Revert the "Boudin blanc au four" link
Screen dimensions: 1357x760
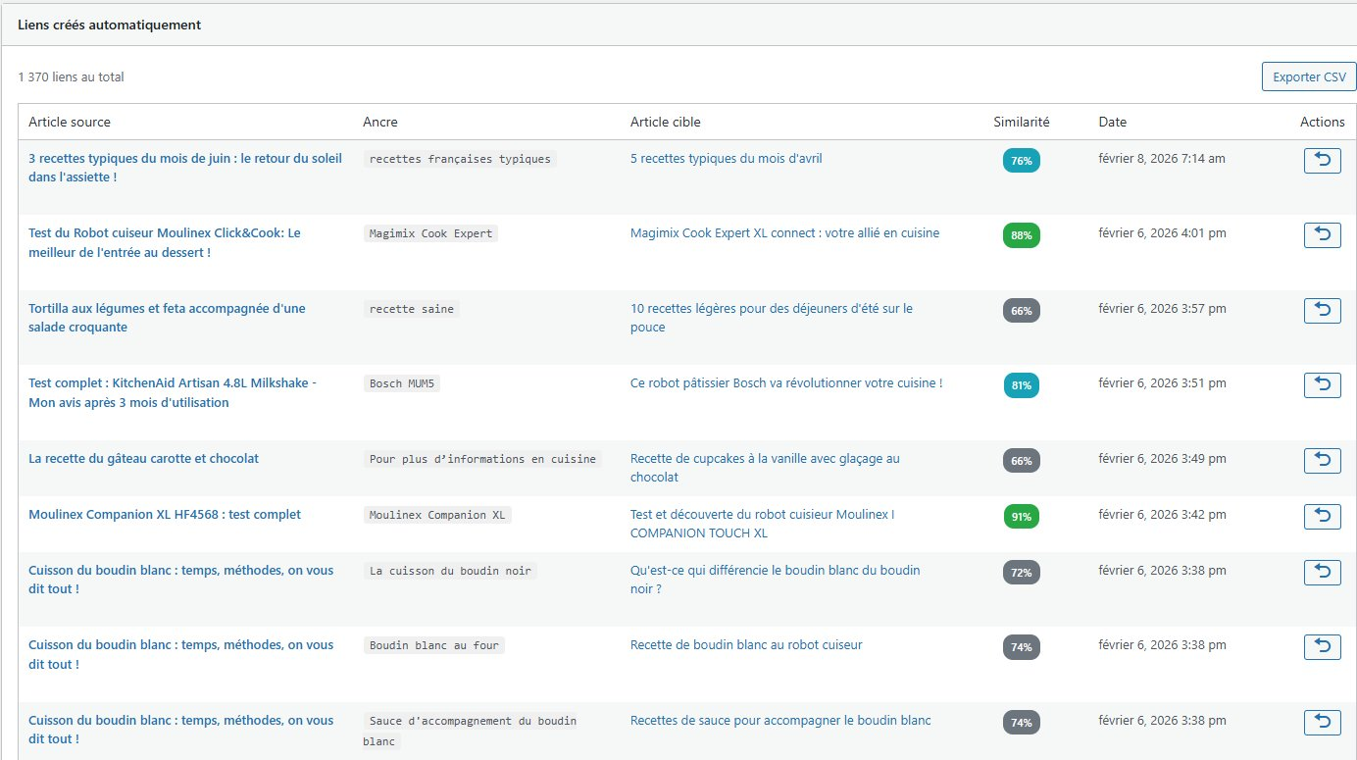[x=1323, y=647]
